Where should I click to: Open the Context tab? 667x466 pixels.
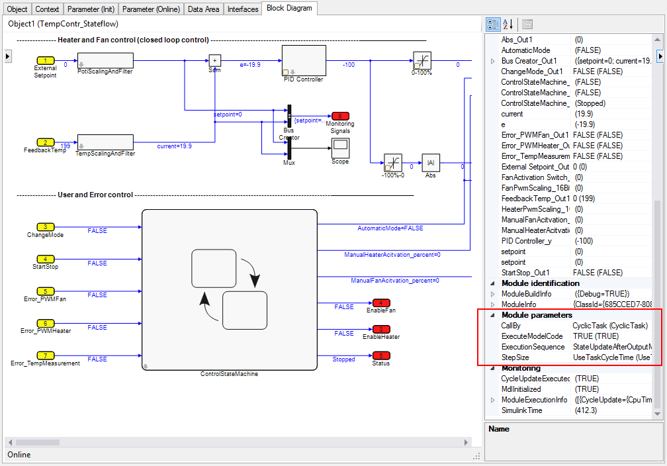point(47,9)
